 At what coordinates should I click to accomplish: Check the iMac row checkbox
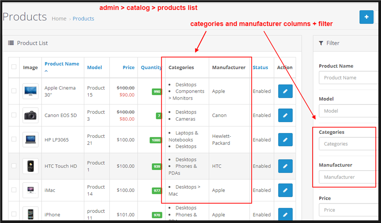13,190
